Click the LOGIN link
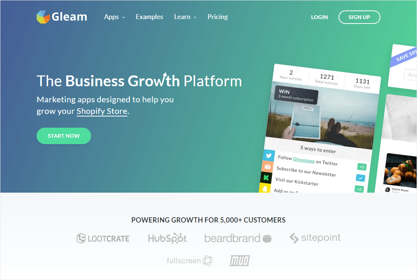 319,17
